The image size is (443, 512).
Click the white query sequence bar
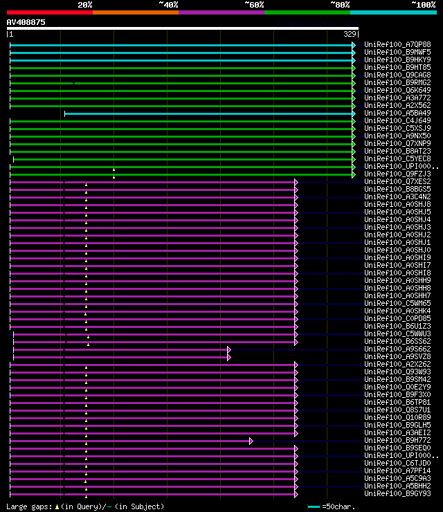click(x=183, y=28)
